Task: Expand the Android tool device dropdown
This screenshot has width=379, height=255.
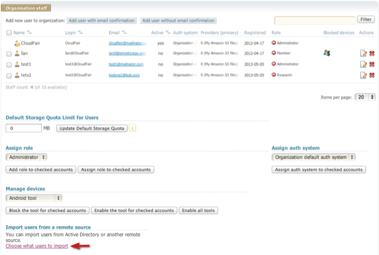Action: (x=34, y=198)
